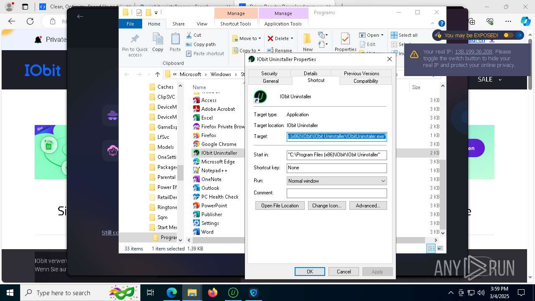Click the New folder icon

pyautogui.click(x=308, y=39)
